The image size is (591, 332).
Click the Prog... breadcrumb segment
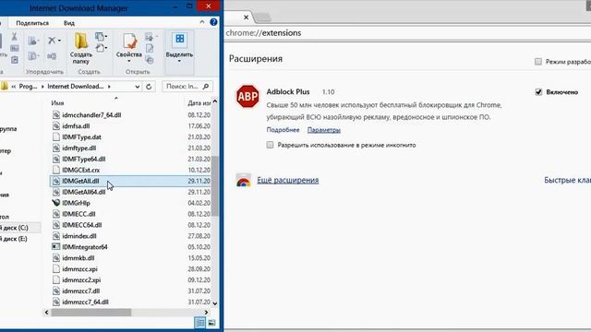(x=29, y=87)
